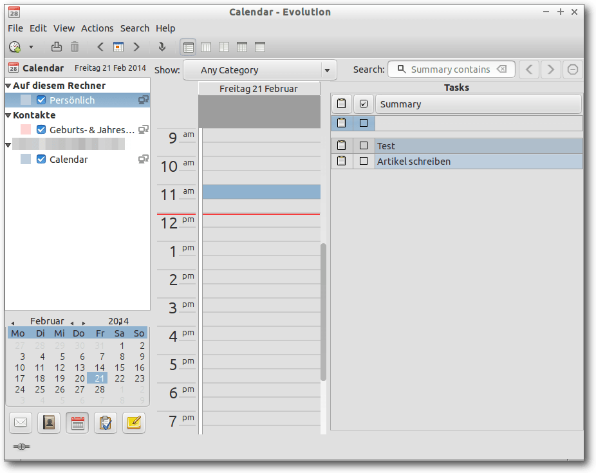This screenshot has height=473, width=596.
Task: Click the day view vertical scrollbar
Action: pyautogui.click(x=324, y=311)
